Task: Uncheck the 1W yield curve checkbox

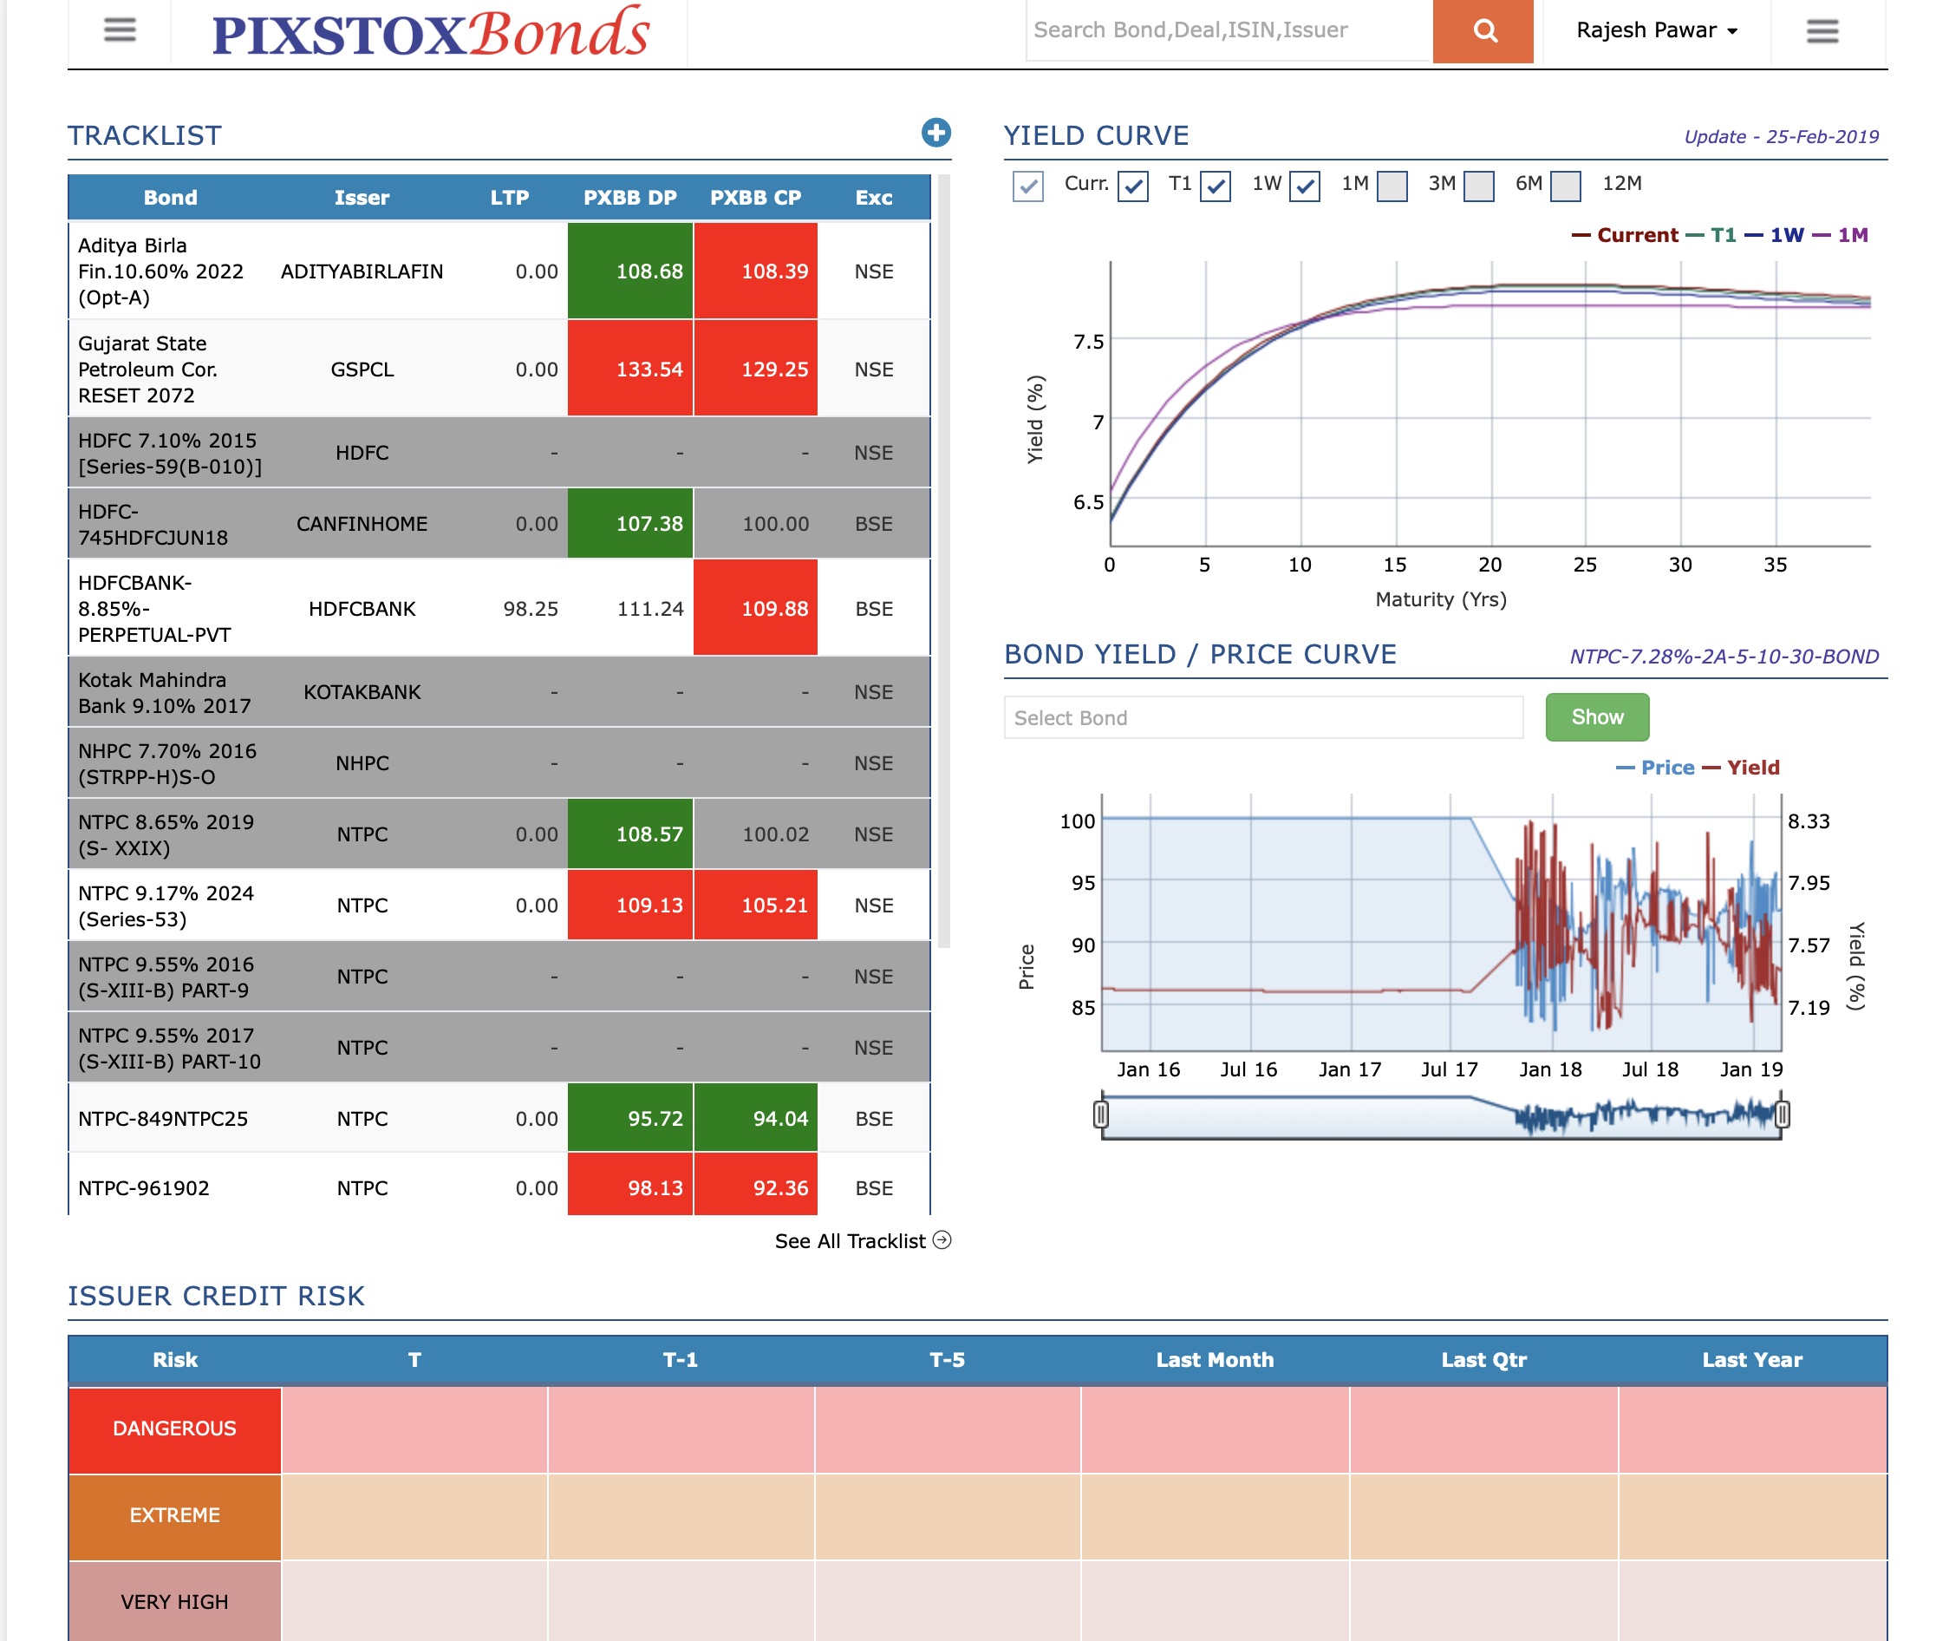Action: coord(1216,186)
